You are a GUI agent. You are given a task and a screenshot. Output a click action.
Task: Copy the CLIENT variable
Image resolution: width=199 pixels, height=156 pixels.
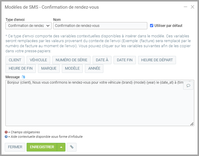pyautogui.click(x=15, y=60)
